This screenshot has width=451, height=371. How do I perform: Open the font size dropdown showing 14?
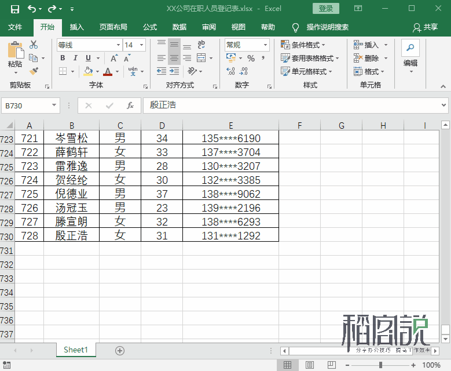(x=141, y=45)
